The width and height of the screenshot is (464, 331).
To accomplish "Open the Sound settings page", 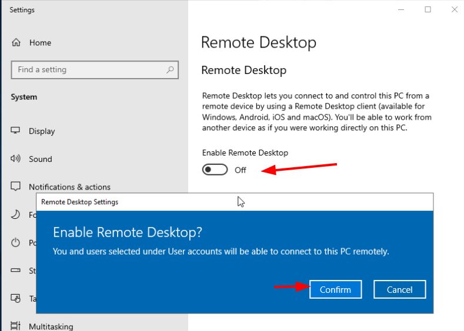I will tap(41, 159).
